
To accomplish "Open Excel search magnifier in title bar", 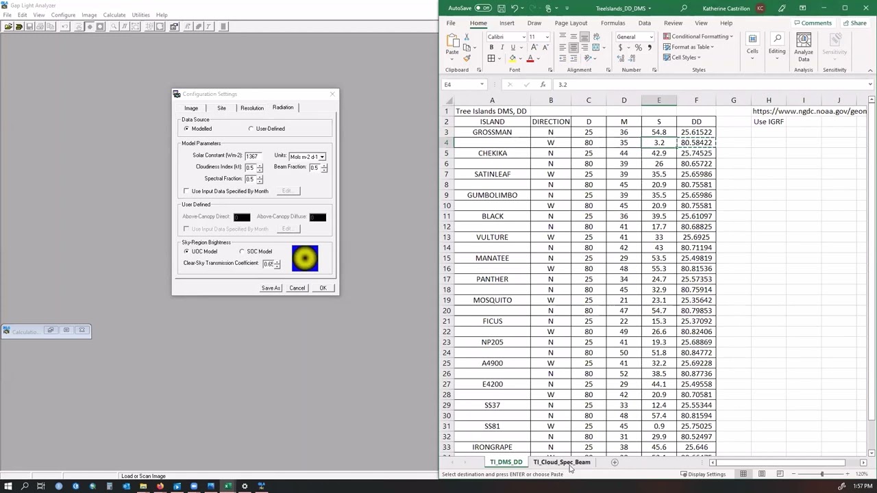I will coord(683,8).
